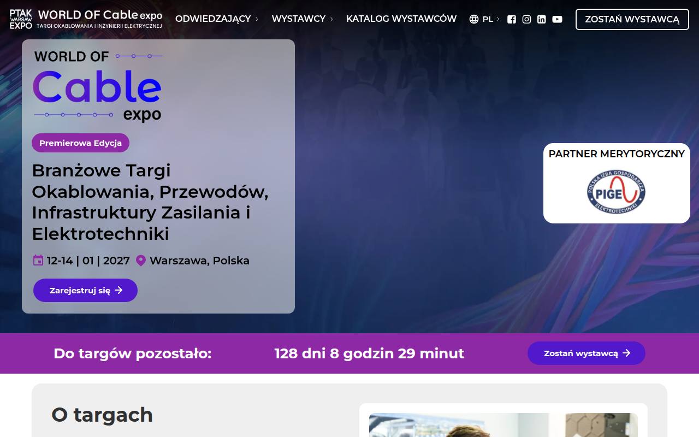The height and width of the screenshot is (437, 699).
Task: Expand the ODWIEDZAJĄCY menu
Action: point(216,19)
